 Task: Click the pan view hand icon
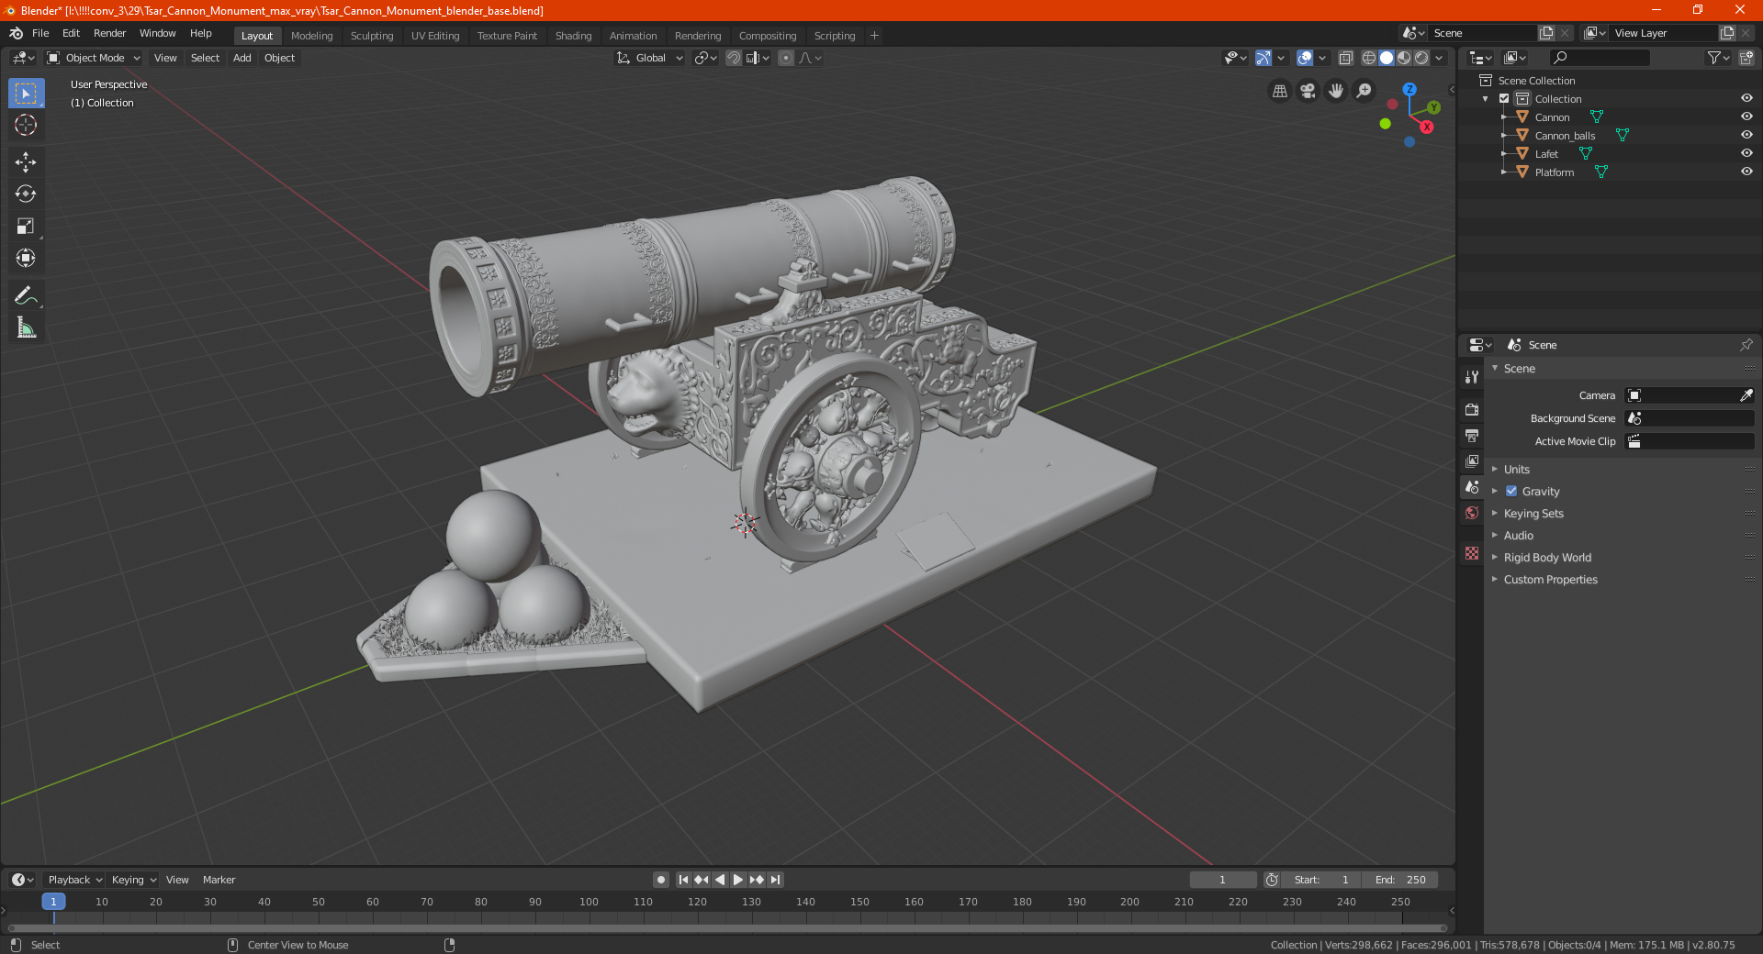tap(1336, 91)
